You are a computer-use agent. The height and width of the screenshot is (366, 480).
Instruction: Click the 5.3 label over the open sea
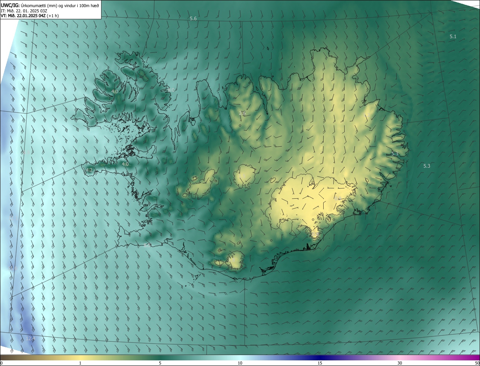(x=427, y=166)
